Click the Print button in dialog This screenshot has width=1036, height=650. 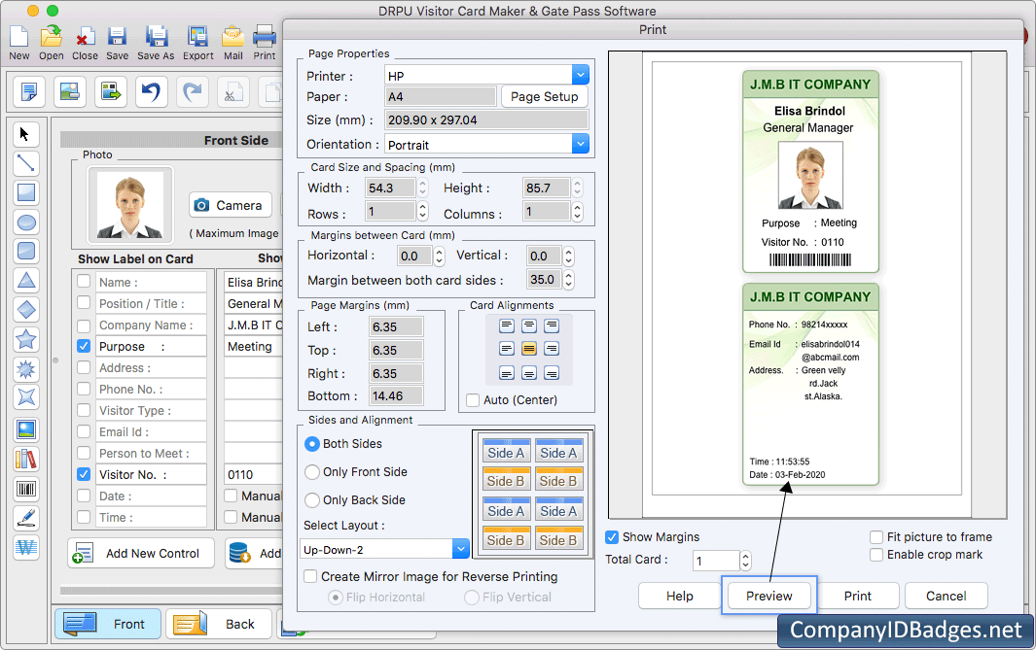tap(858, 596)
